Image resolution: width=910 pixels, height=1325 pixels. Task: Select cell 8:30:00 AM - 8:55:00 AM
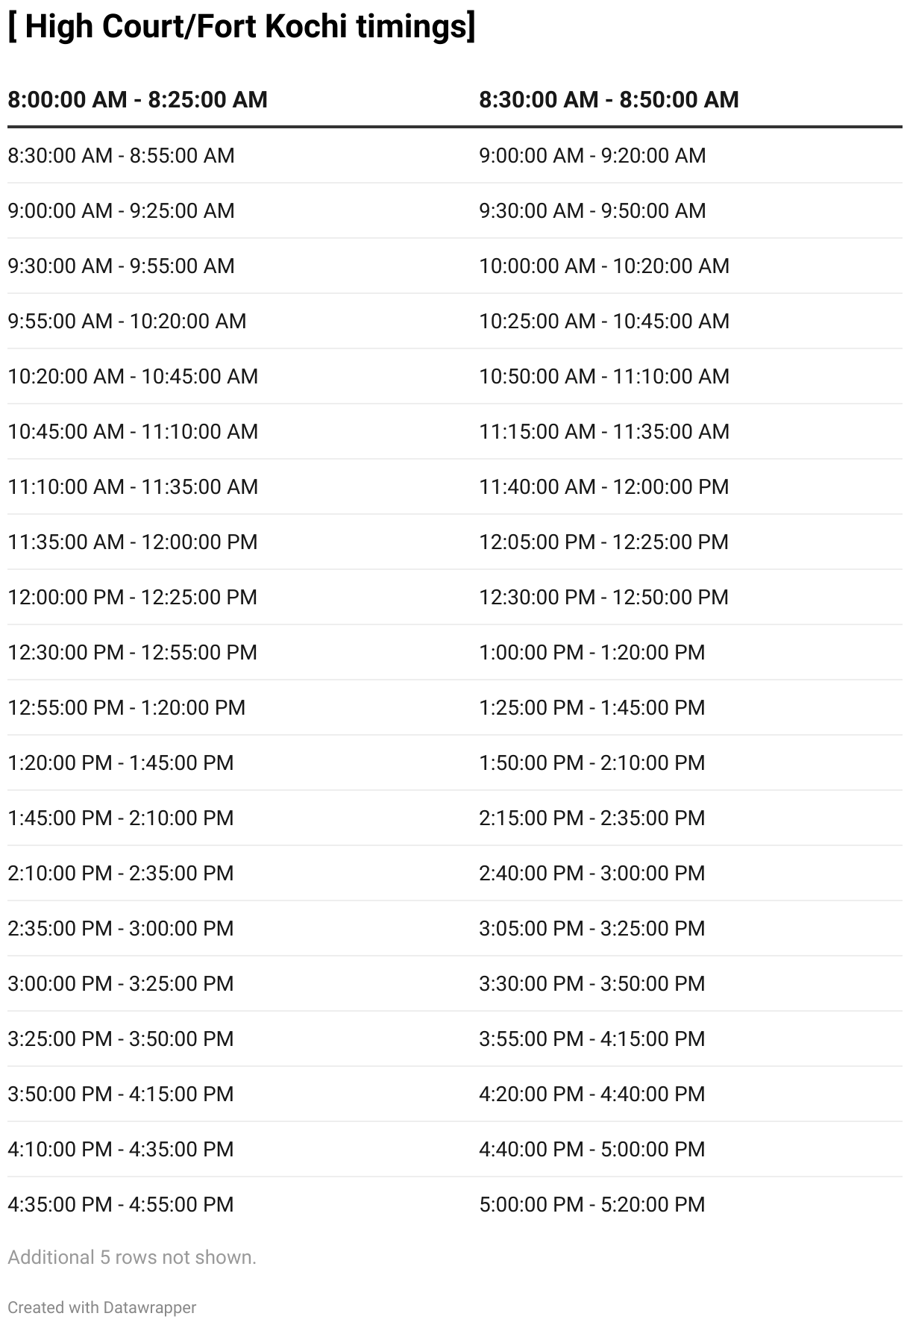click(121, 155)
